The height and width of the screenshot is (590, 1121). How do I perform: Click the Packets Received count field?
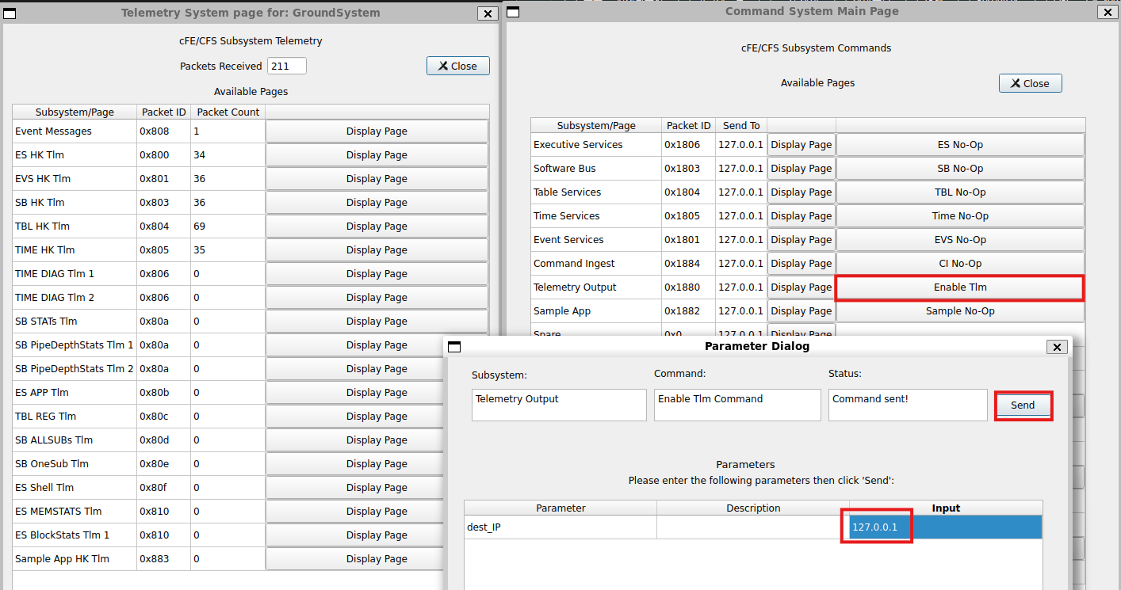(286, 67)
